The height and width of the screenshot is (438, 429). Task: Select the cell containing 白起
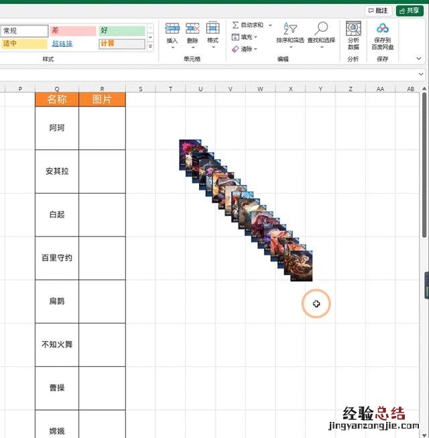pos(57,214)
